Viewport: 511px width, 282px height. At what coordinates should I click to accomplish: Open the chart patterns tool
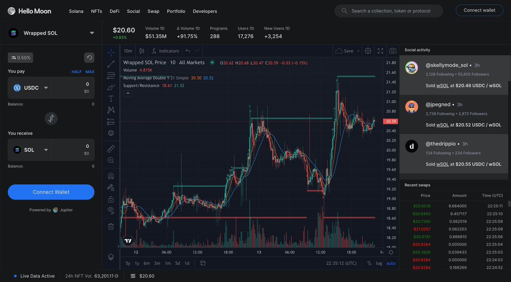tap(111, 110)
